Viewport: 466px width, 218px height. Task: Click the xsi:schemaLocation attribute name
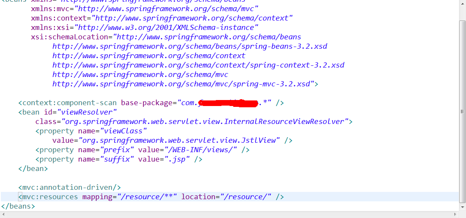tap(69, 37)
